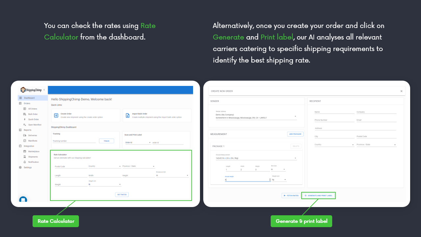Click the GENERATE AND PRINT LABEL button
This screenshot has width=421, height=237.
point(318,196)
